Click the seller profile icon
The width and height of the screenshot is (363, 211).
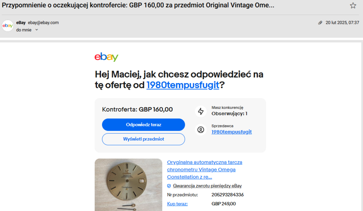click(x=201, y=129)
